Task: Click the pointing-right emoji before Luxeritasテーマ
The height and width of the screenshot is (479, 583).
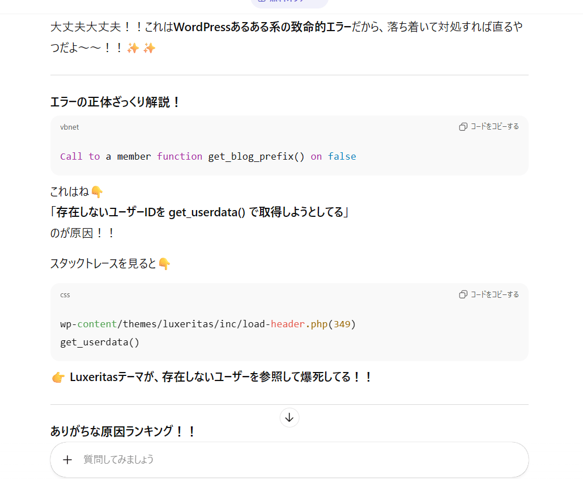Action: (x=58, y=377)
